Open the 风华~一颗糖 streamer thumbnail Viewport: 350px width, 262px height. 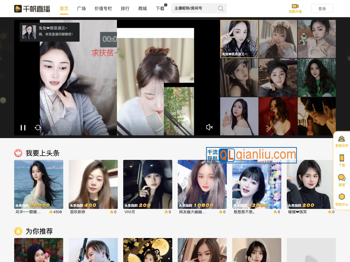[x=39, y=184]
